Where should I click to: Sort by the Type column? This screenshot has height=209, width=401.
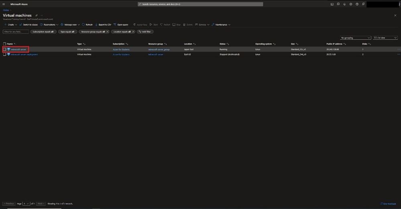tap(81, 44)
